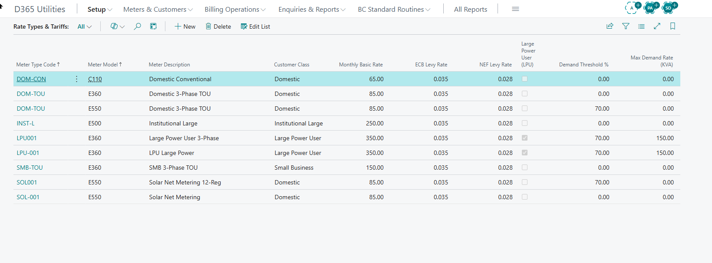Screen dimensions: 712x263
Task: Open Meters & Customers menu
Action: pyautogui.click(x=158, y=10)
